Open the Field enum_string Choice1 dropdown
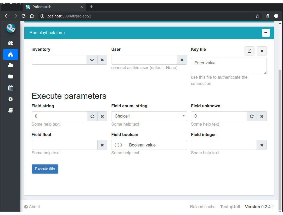 (149, 116)
